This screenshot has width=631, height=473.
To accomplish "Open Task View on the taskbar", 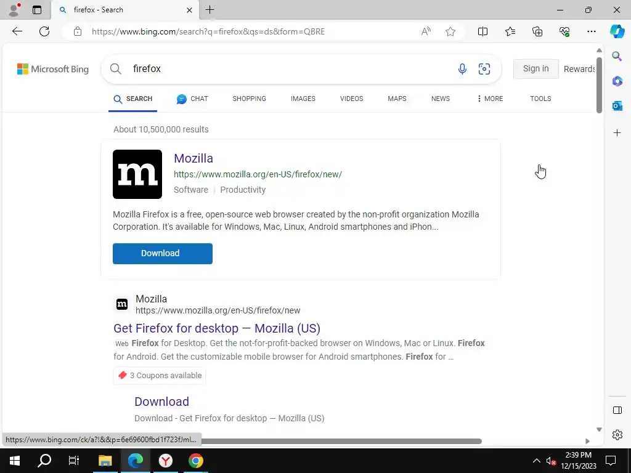I will pos(74,461).
